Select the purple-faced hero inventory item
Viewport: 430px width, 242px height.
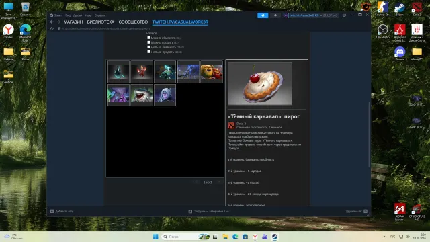pyautogui.click(x=118, y=95)
